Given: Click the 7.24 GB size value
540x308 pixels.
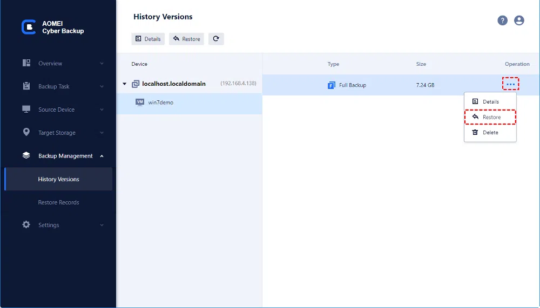Looking at the screenshot, I should click(425, 85).
